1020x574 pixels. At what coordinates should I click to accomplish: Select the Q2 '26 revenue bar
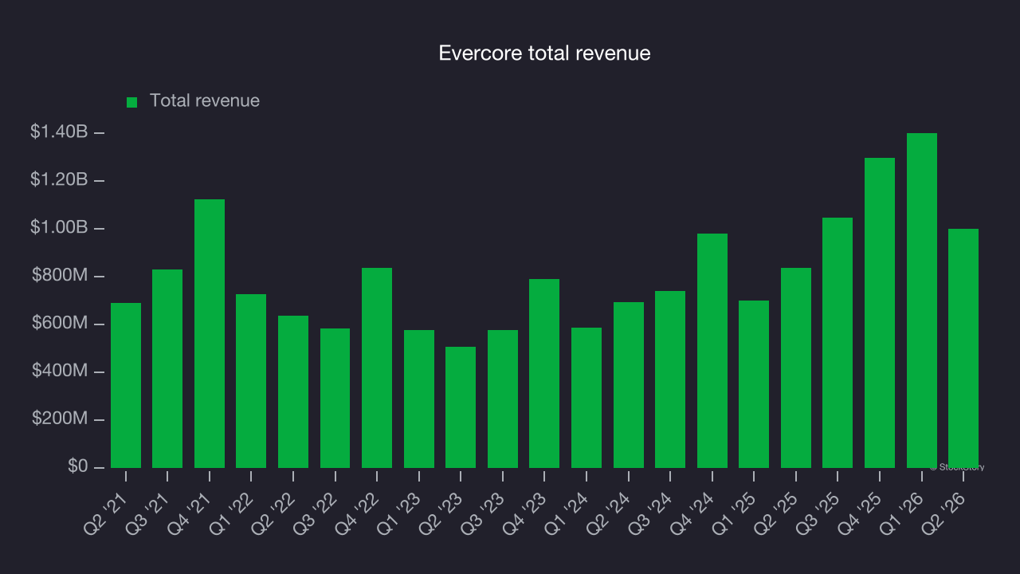click(963, 348)
